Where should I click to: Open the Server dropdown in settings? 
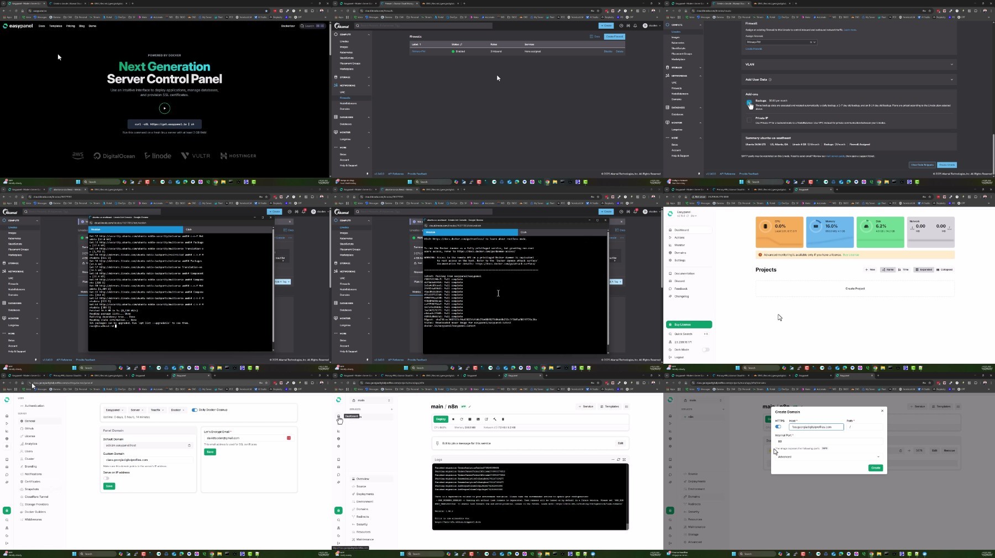137,410
